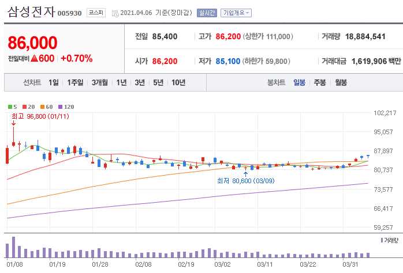Click the tallest volume bar near 01/08
This screenshot has height=273, width=403.
[14, 247]
